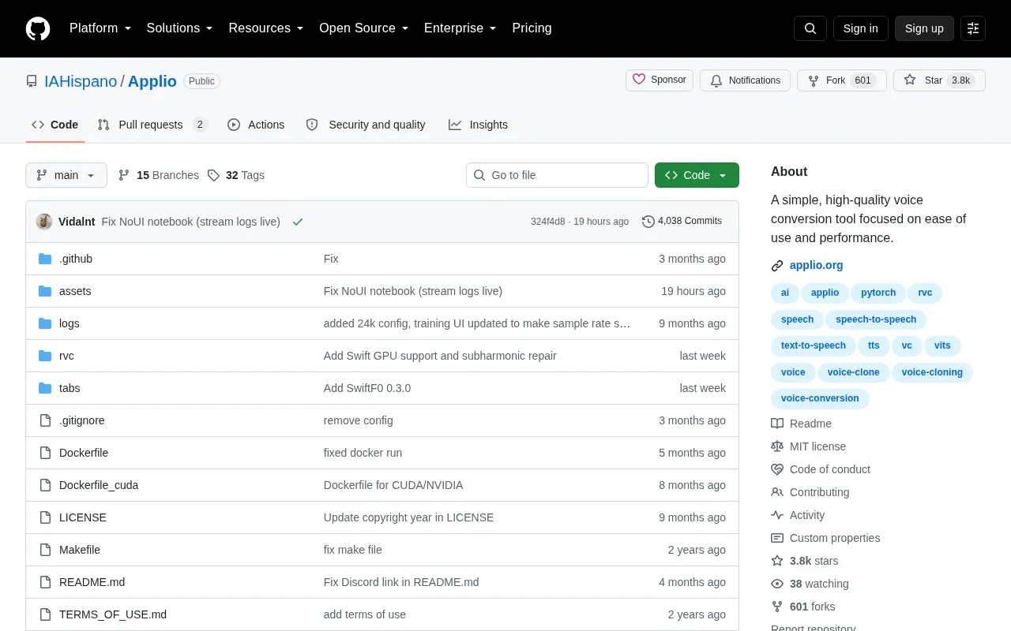
Task: Open the Code of conduct link
Action: coord(830,469)
